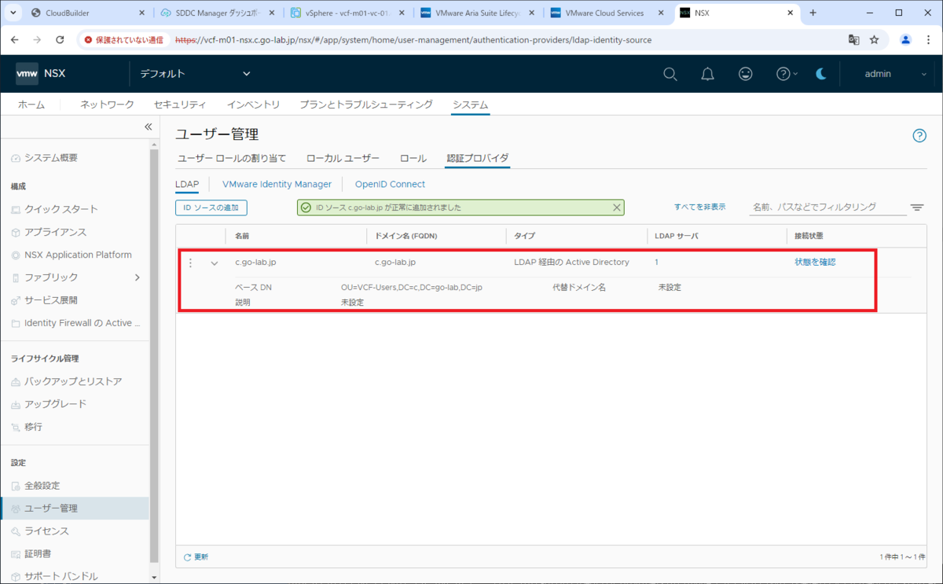Switch to ローカル ユーザー tab
This screenshot has height=584, width=943.
pyautogui.click(x=343, y=159)
